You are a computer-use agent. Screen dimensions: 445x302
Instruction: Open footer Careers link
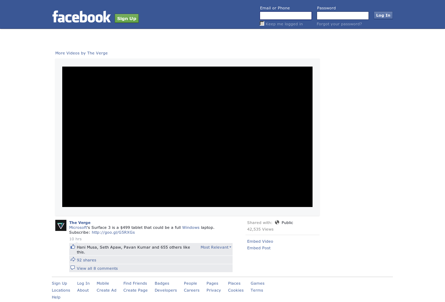[192, 290]
